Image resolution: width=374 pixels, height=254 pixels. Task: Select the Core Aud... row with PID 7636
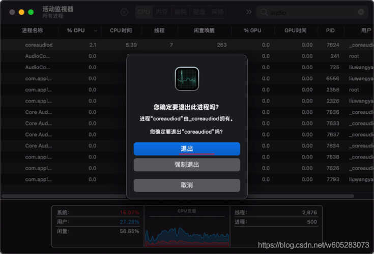[x=187, y=112]
